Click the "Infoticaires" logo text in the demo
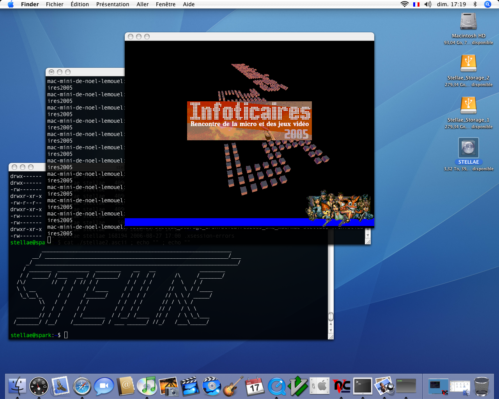Image resolution: width=499 pixels, height=399 pixels. [x=250, y=111]
